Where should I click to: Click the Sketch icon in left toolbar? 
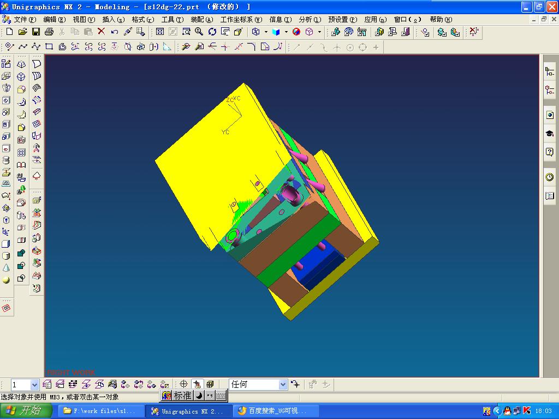[x=6, y=64]
